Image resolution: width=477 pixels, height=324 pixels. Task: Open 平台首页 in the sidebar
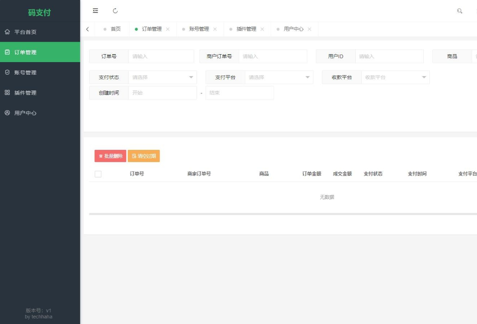click(x=40, y=32)
